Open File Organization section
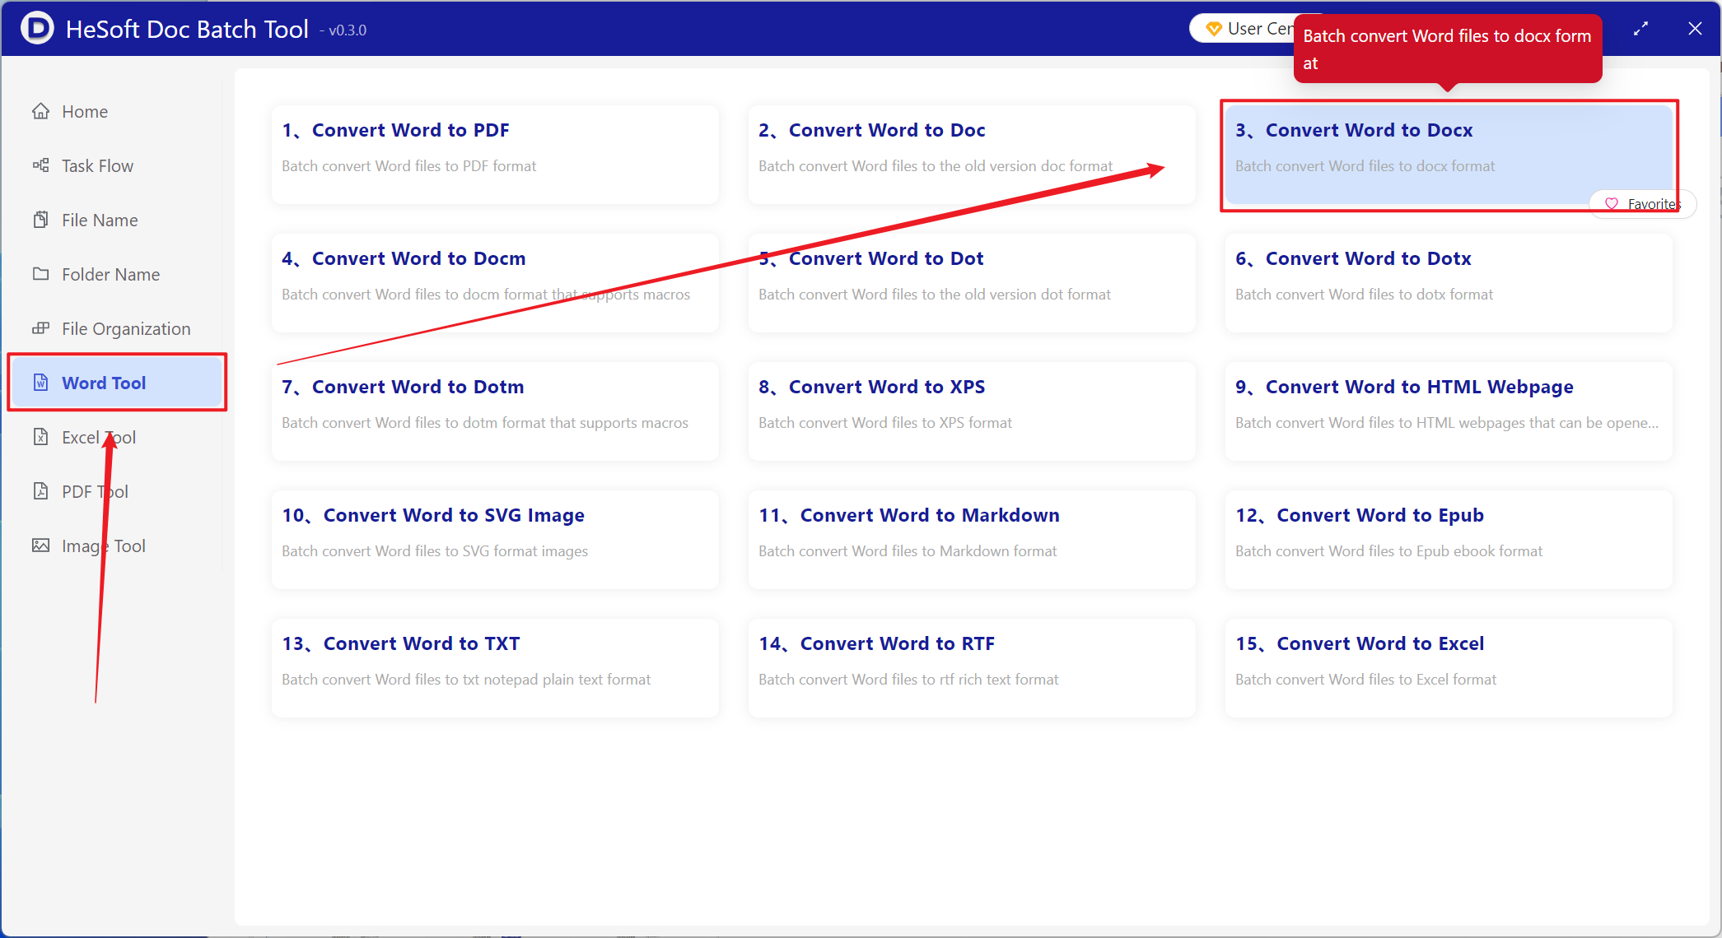Image resolution: width=1722 pixels, height=938 pixels. pos(115,328)
